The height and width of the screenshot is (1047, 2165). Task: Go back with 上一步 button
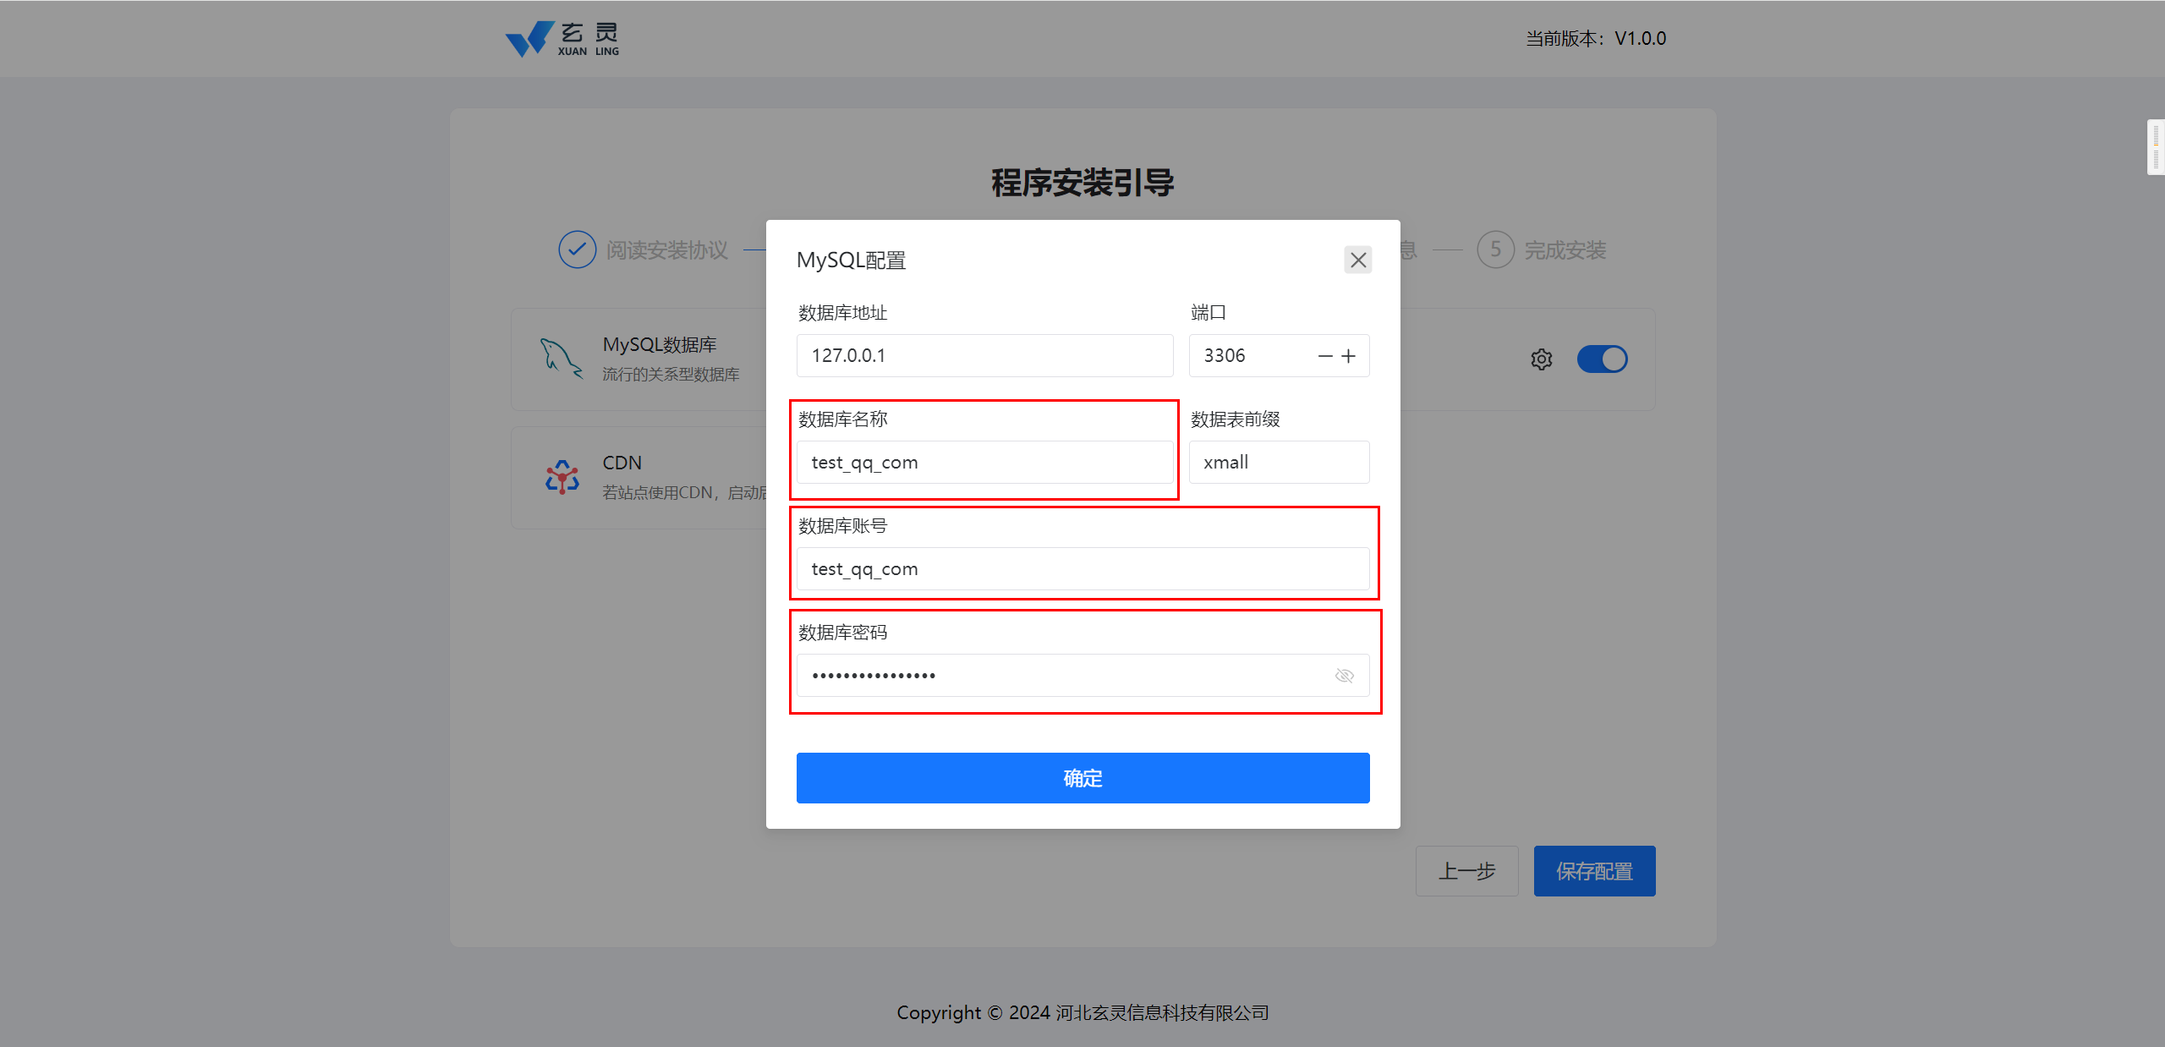[1466, 870]
